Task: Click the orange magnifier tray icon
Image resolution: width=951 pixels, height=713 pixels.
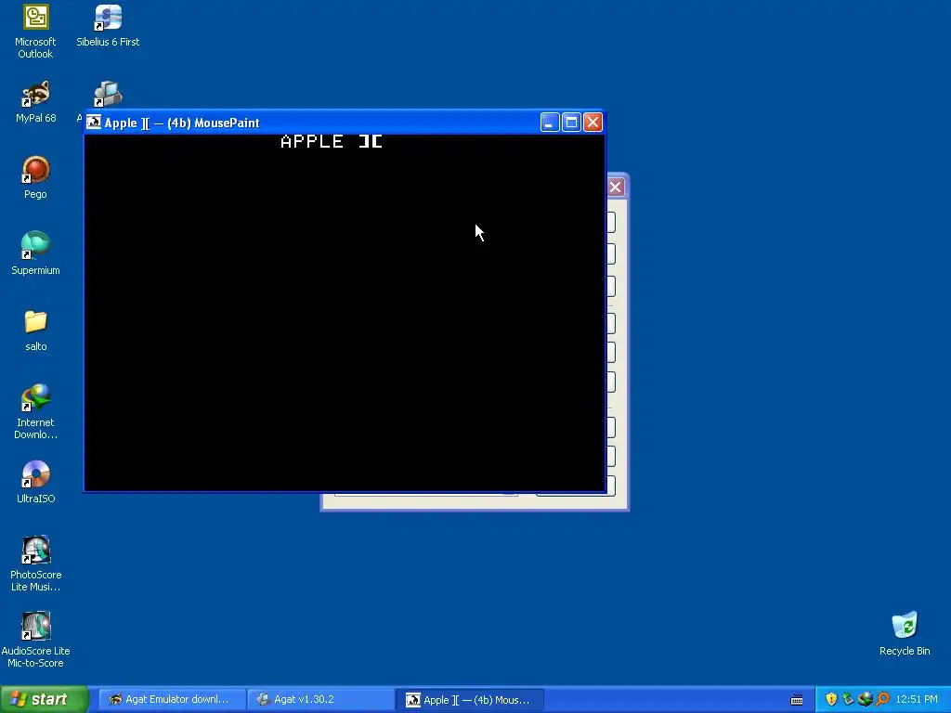Action: (882, 699)
